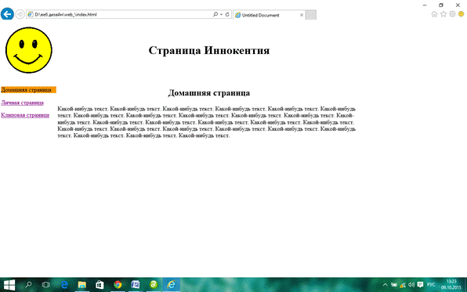The width and height of the screenshot is (467, 292).
Task: Open File Explorer from taskbar
Action: point(82,285)
